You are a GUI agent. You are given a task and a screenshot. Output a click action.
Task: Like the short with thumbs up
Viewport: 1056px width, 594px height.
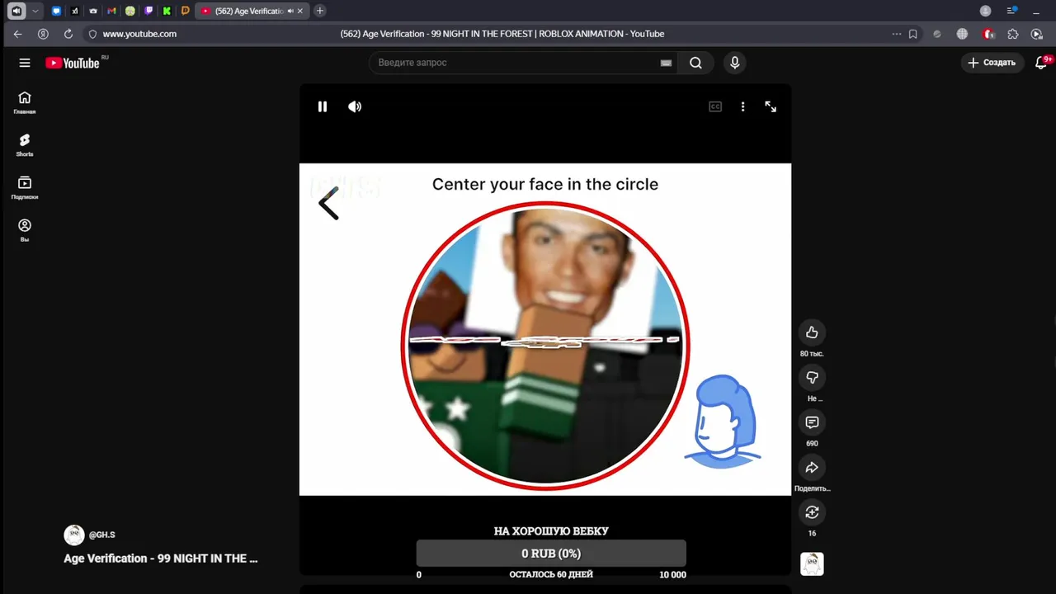812,332
